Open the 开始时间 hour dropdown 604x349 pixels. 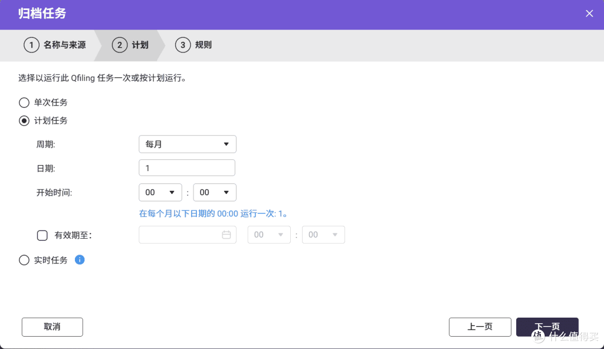(x=161, y=192)
